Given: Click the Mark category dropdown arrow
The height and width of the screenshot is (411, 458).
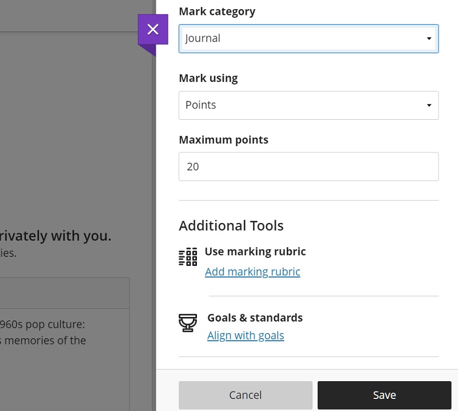Looking at the screenshot, I should (428, 38).
